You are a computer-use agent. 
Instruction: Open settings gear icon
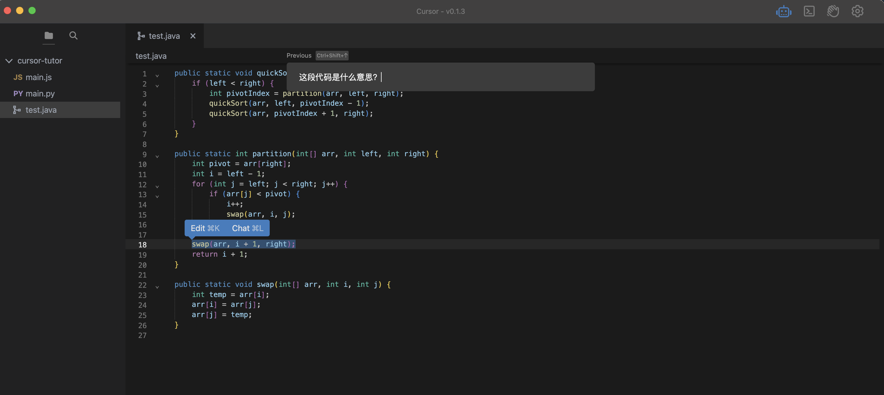857,11
